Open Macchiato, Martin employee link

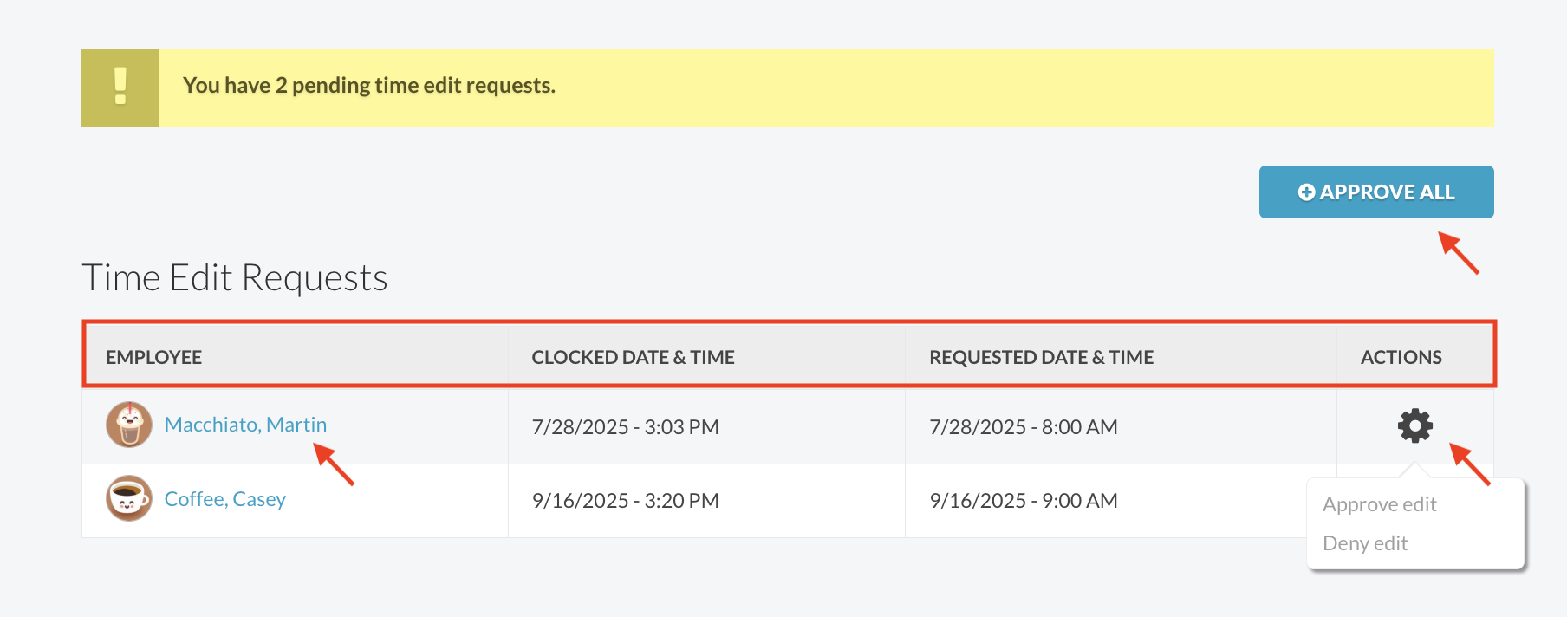click(x=245, y=425)
